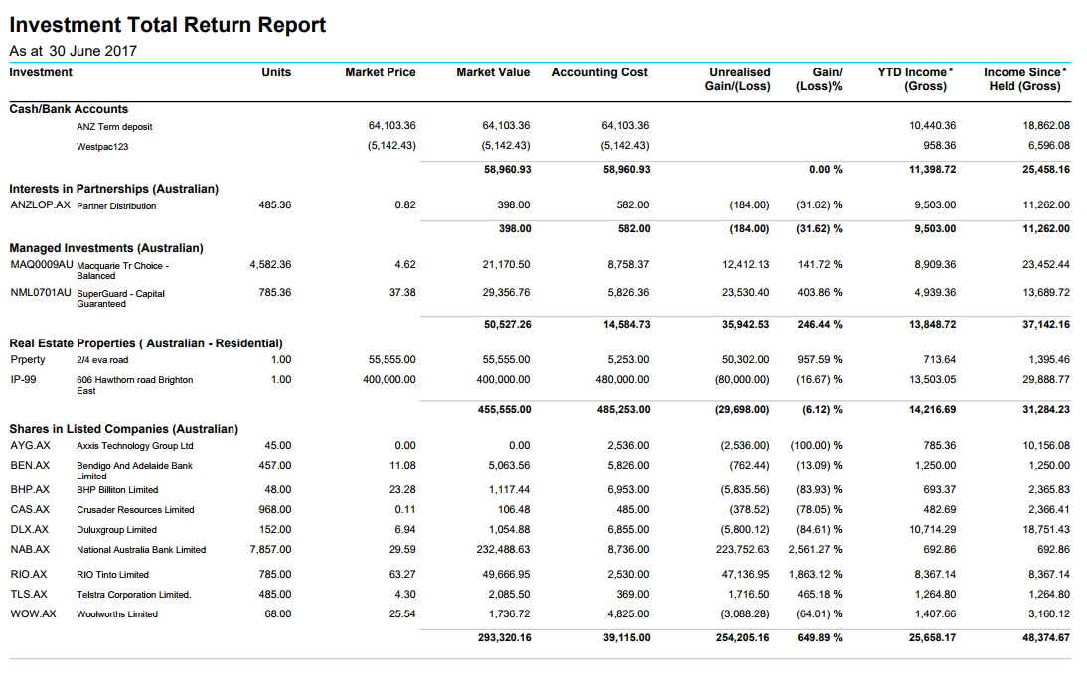Screen dimensions: 1087x681
Task: Click the Investment Total Return Report title
Action: click(167, 25)
